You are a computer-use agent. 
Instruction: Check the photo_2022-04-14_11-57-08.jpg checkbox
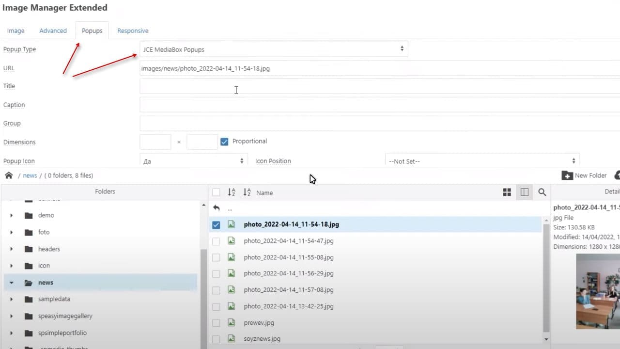coord(216,290)
